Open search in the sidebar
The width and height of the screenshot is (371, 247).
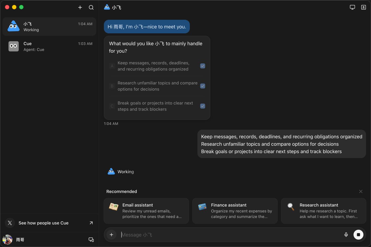pyautogui.click(x=91, y=7)
